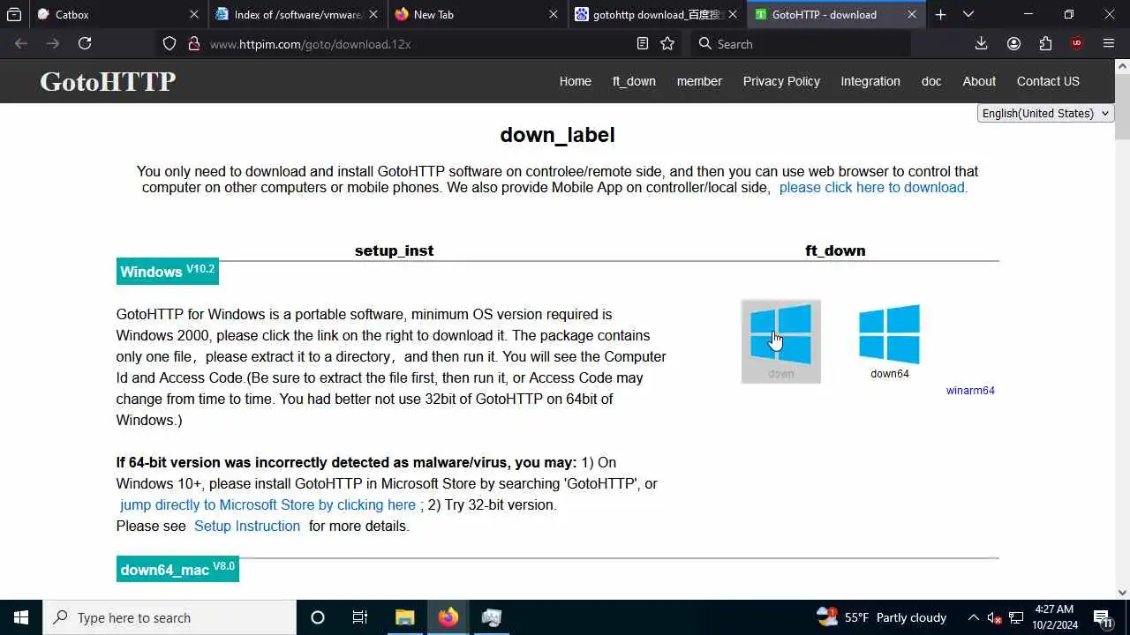The image size is (1130, 635).
Task: Click the muted volume tray icon
Action: (994, 617)
